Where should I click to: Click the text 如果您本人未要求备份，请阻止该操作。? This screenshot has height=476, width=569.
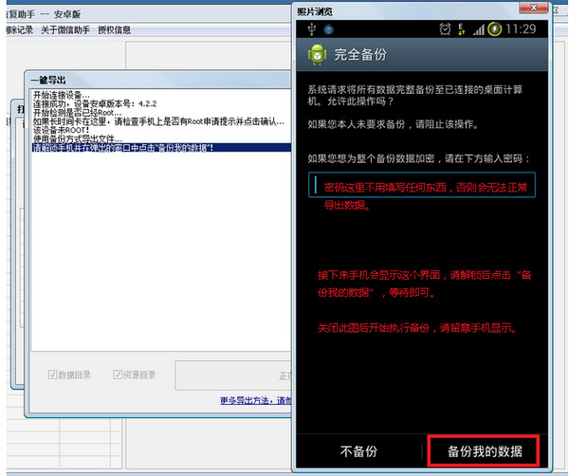point(394,124)
